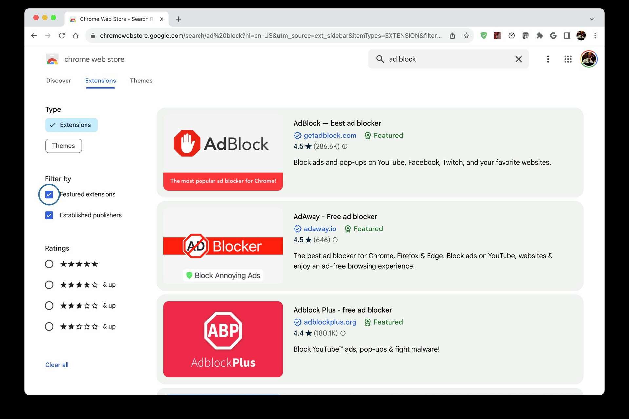This screenshot has height=419, width=629.
Task: Open AdAway - Free ad blocker listing
Action: pos(335,217)
